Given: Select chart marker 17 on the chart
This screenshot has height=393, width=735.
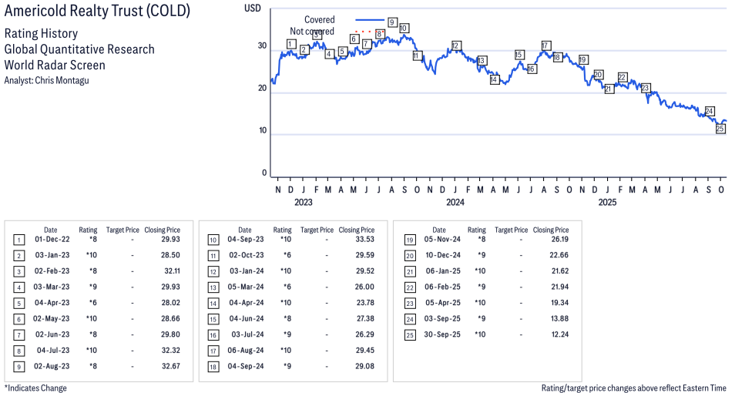Looking at the screenshot, I should pos(545,45).
